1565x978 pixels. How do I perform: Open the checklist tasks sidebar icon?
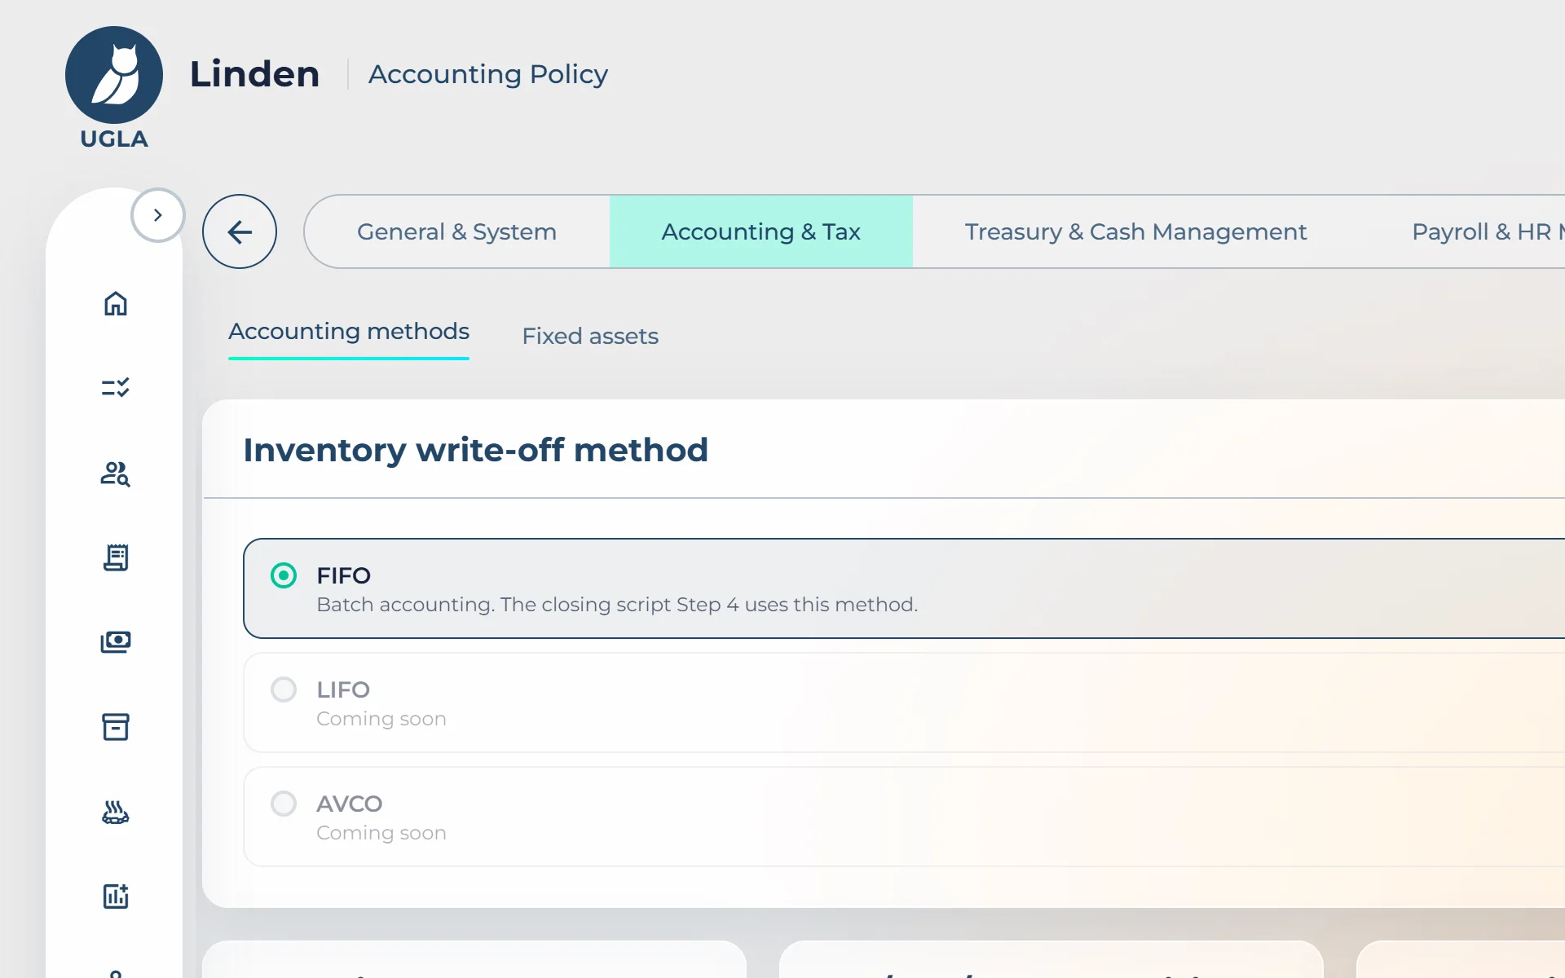pos(115,387)
